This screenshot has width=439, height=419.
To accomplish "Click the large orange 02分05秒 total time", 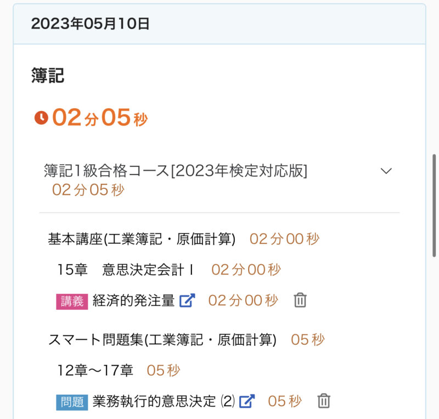I will (x=100, y=118).
